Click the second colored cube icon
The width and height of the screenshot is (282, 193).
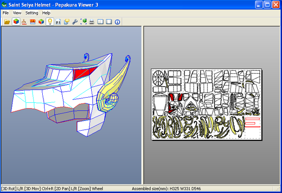41,22
